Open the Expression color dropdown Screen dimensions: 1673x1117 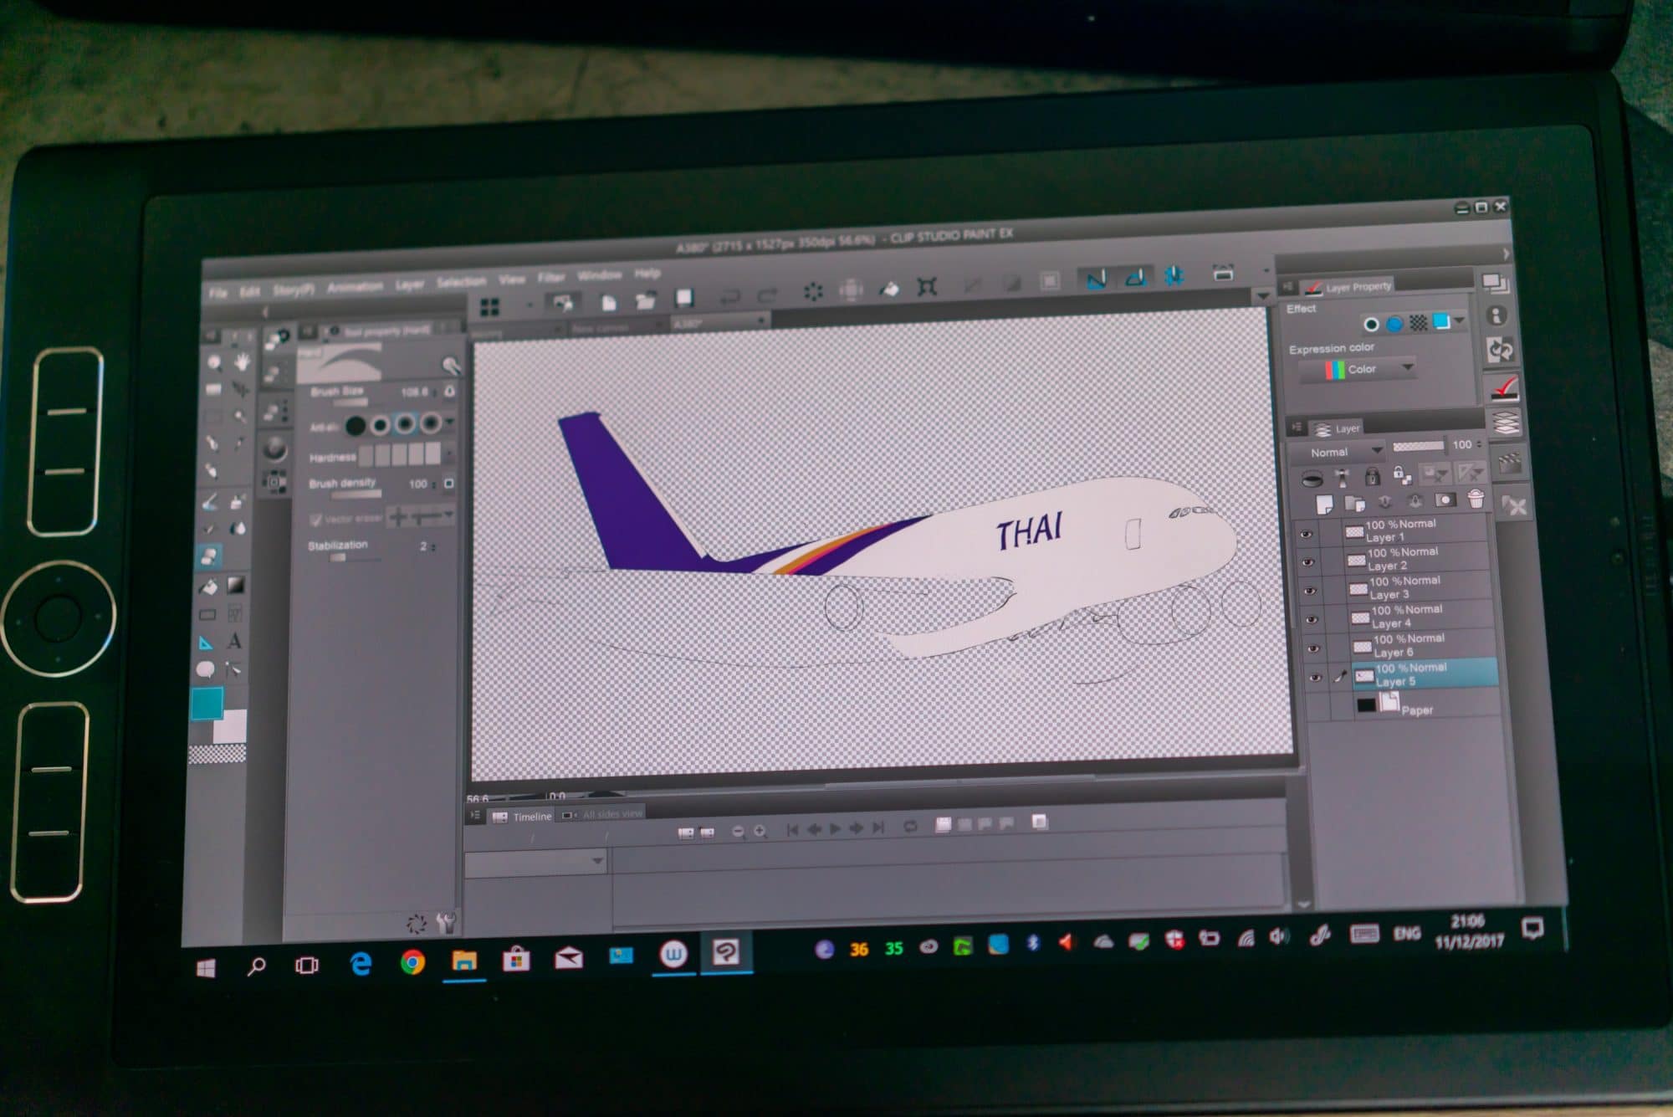click(1357, 369)
